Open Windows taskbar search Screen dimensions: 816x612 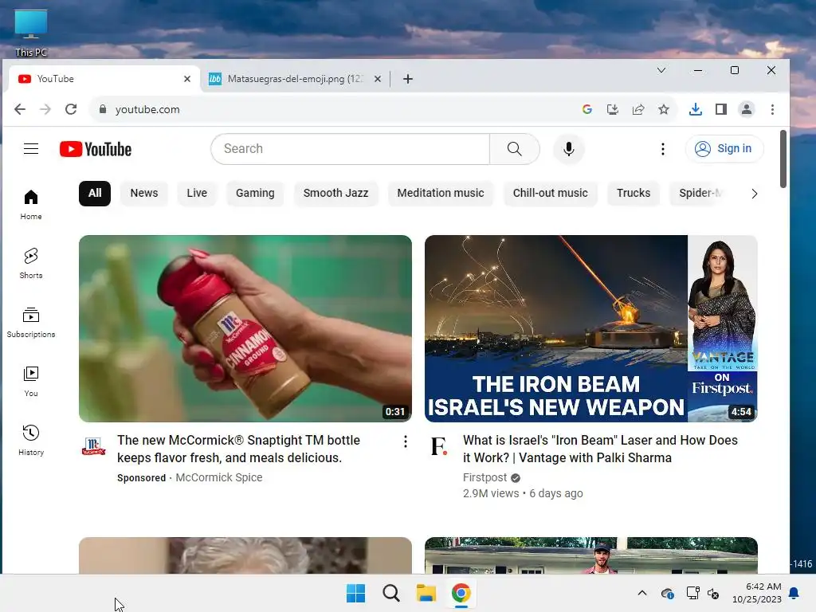tap(390, 593)
